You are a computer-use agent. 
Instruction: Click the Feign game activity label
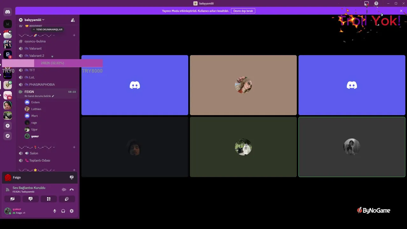click(x=17, y=177)
